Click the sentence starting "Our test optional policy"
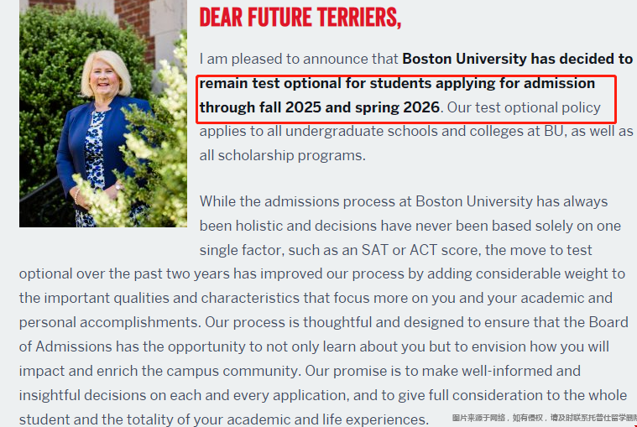 (x=524, y=107)
